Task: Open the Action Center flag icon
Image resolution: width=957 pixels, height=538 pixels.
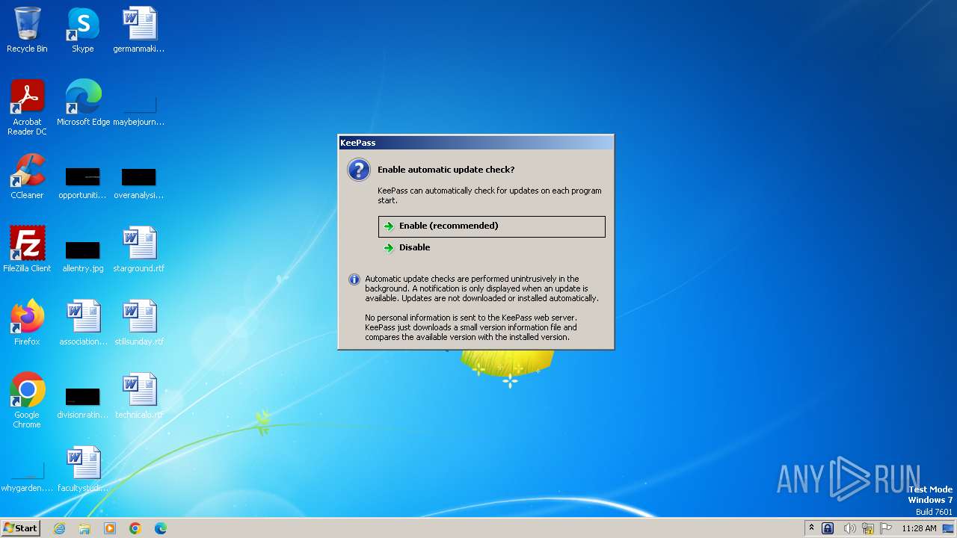Action: click(x=886, y=528)
